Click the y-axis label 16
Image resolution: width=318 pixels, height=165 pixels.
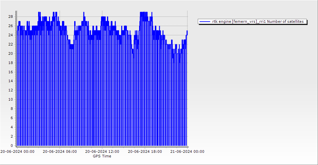point(11,72)
